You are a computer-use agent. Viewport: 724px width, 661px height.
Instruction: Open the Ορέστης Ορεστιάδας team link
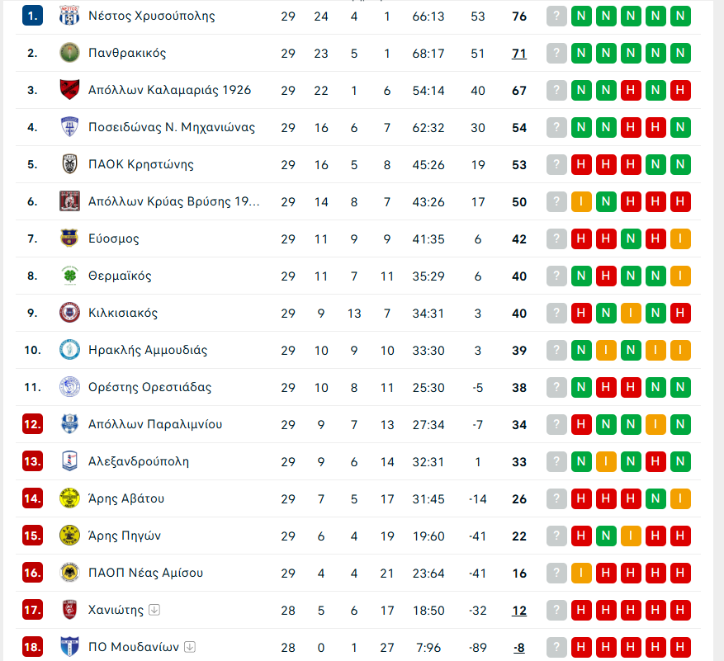149,387
